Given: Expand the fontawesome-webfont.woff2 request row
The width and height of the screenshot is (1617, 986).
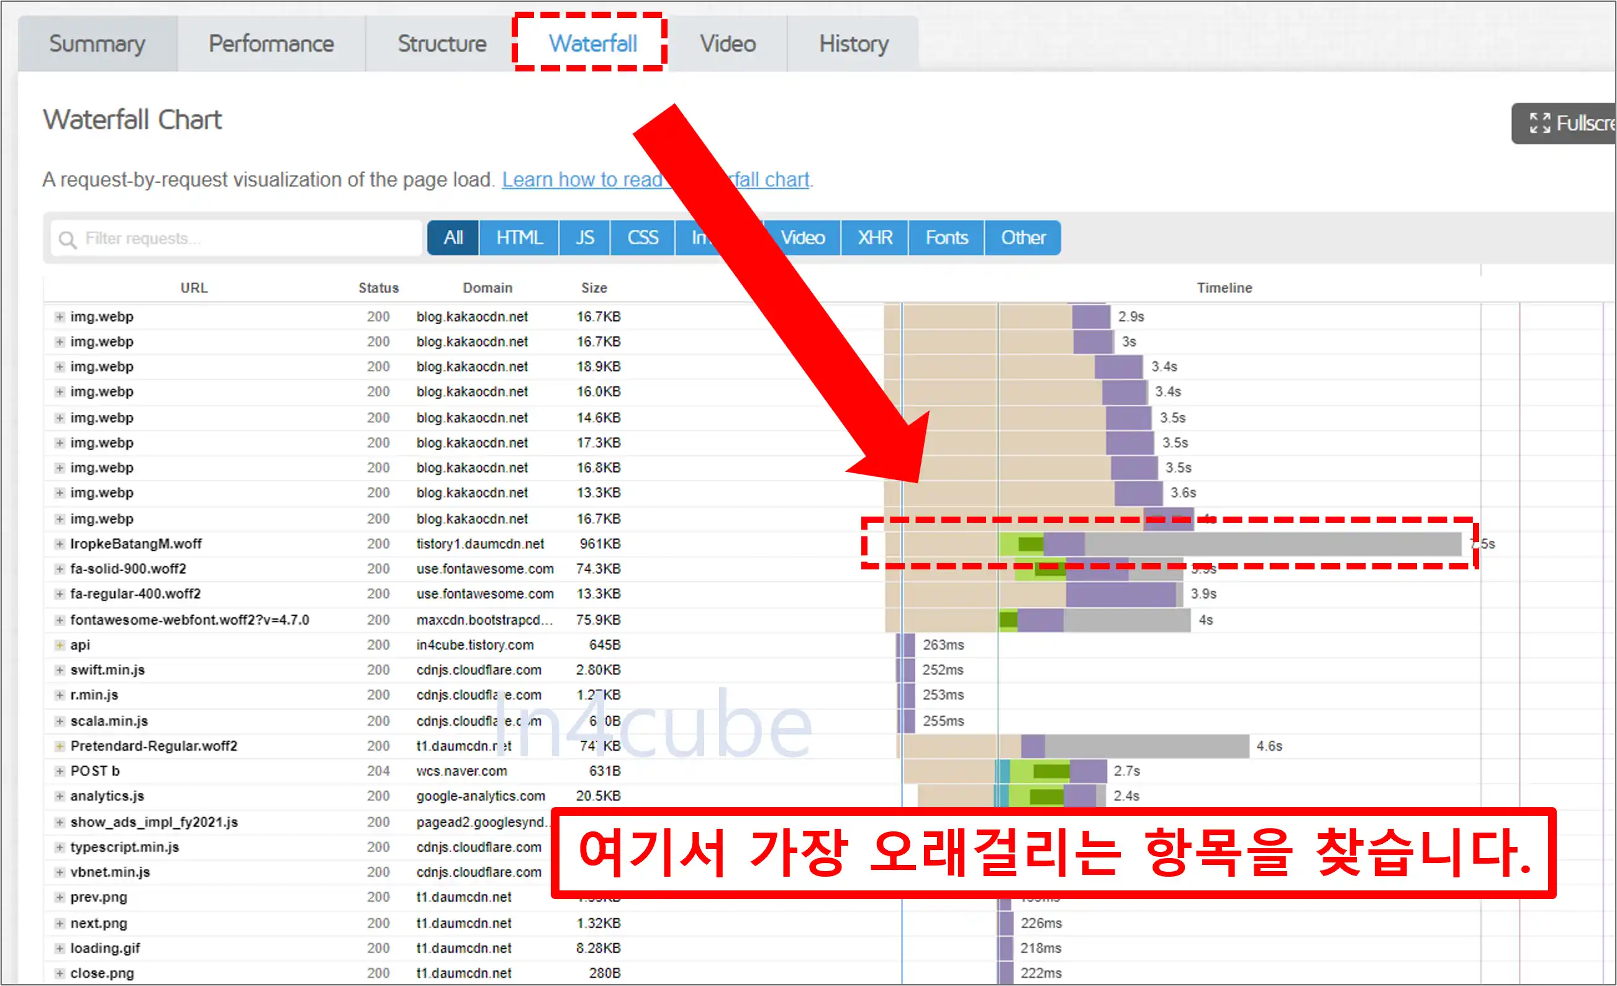Looking at the screenshot, I should click(x=60, y=620).
